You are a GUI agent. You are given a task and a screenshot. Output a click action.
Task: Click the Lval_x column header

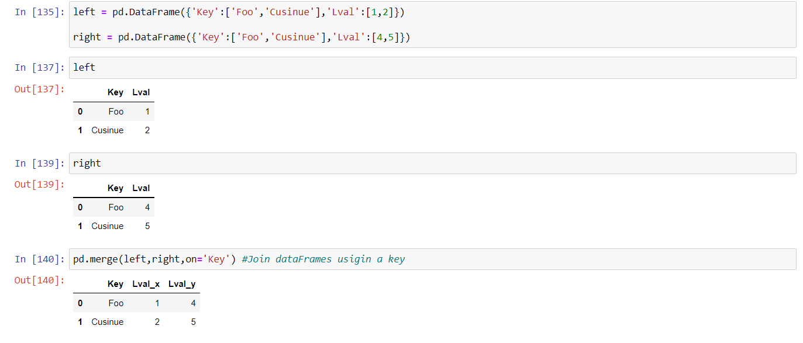(x=146, y=284)
